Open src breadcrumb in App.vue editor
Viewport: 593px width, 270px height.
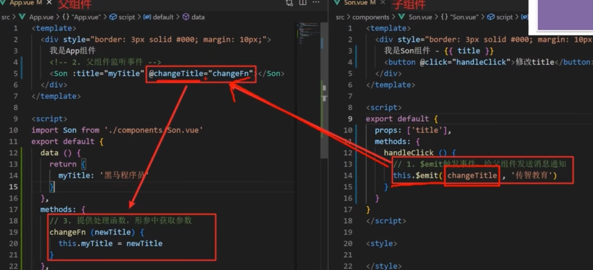5,17
